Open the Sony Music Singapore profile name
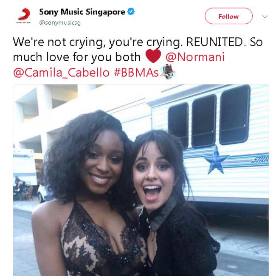This screenshot has width=276, height=276. (x=82, y=12)
